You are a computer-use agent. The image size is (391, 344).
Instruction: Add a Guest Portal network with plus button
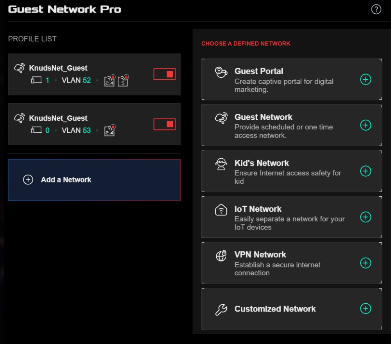(366, 79)
